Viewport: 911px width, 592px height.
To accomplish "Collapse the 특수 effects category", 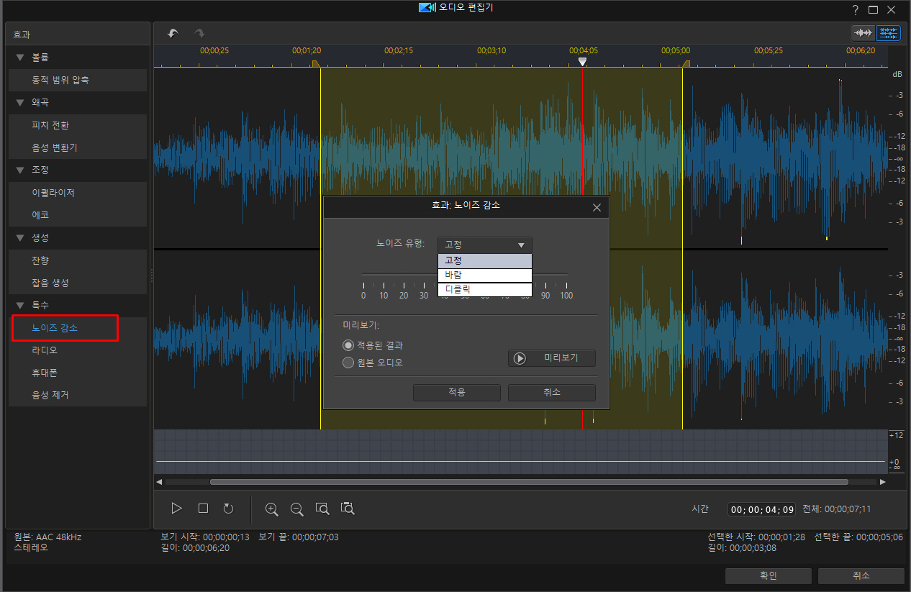I will pyautogui.click(x=20, y=305).
